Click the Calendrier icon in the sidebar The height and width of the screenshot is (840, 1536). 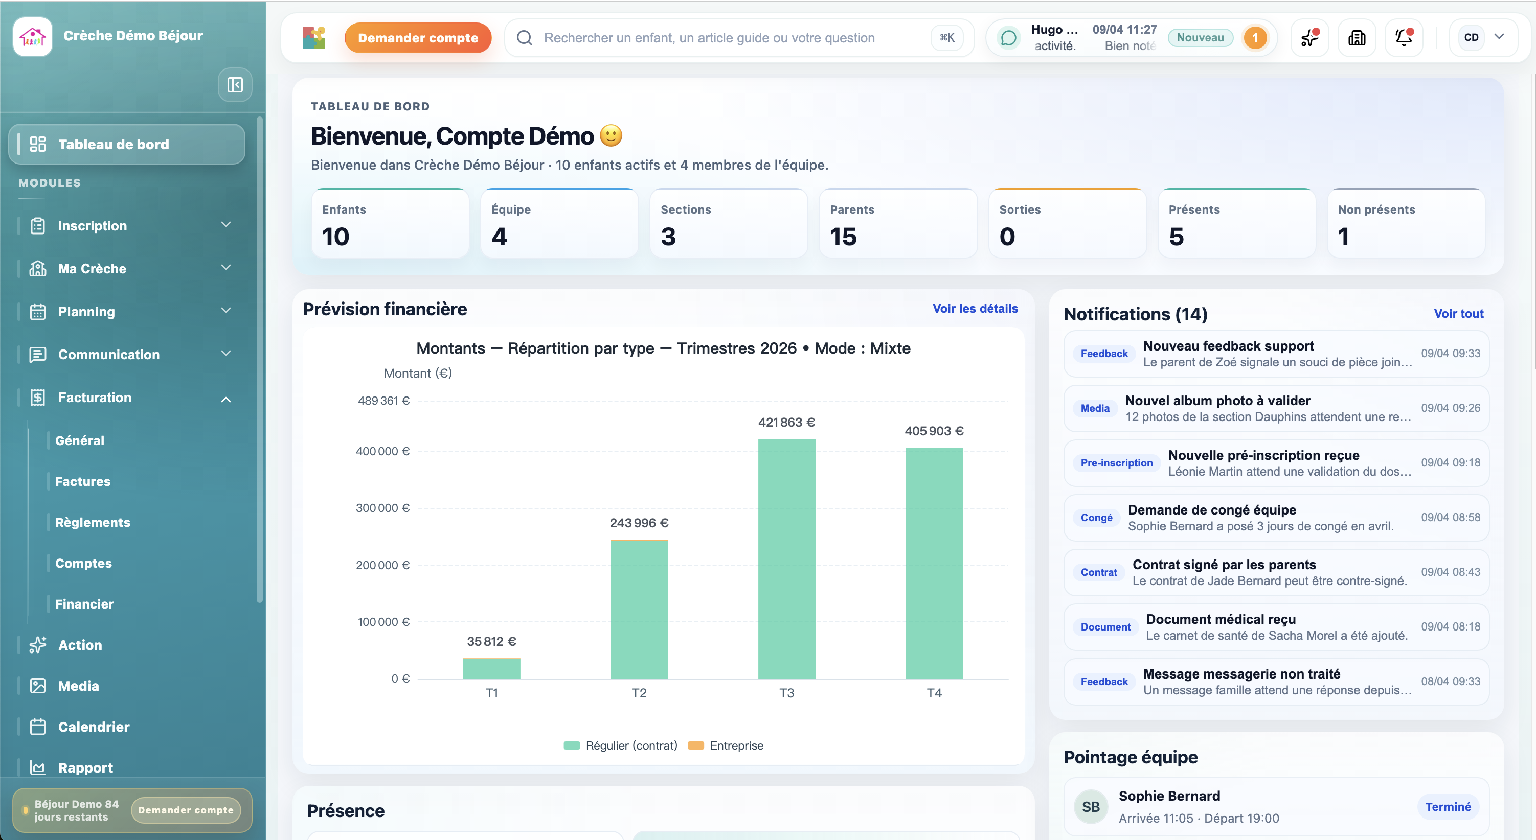coord(38,726)
